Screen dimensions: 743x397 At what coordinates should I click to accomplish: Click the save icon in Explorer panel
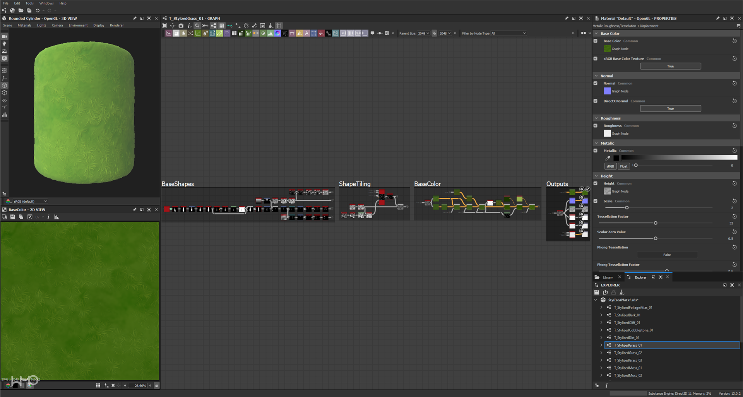click(x=597, y=292)
